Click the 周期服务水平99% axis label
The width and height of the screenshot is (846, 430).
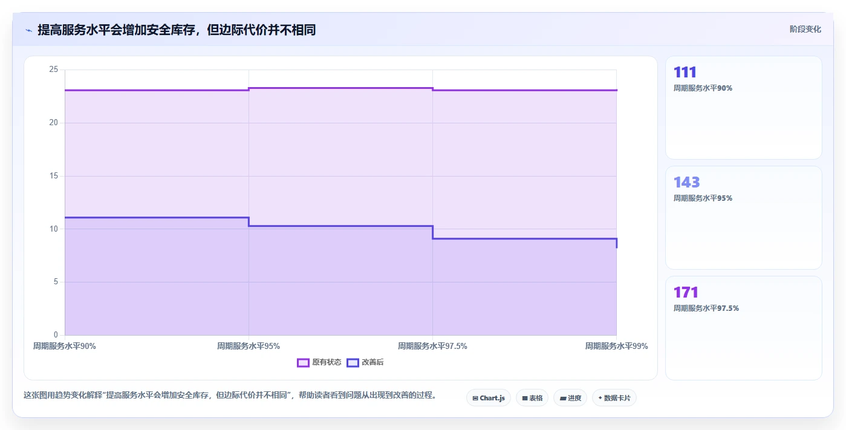616,346
